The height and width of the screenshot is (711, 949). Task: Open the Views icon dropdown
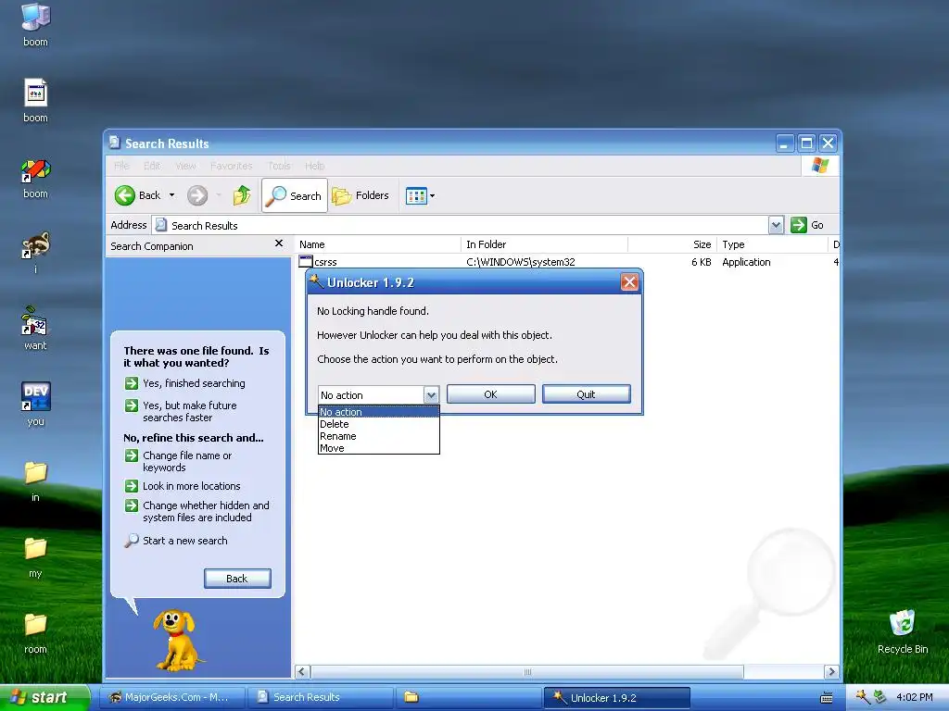420,196
